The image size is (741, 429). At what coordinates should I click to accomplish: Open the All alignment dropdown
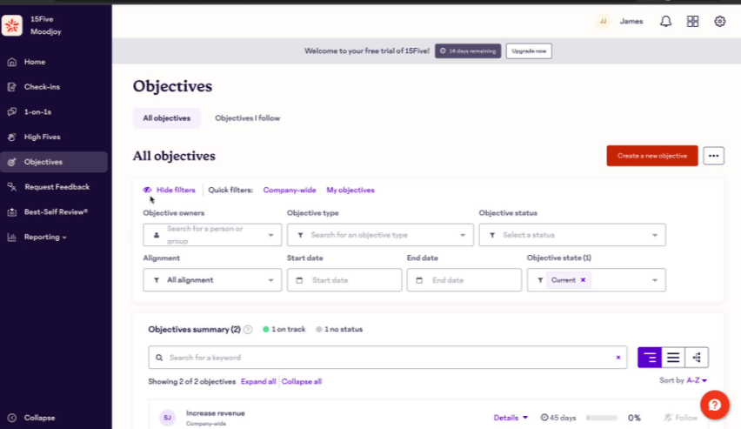(212, 280)
